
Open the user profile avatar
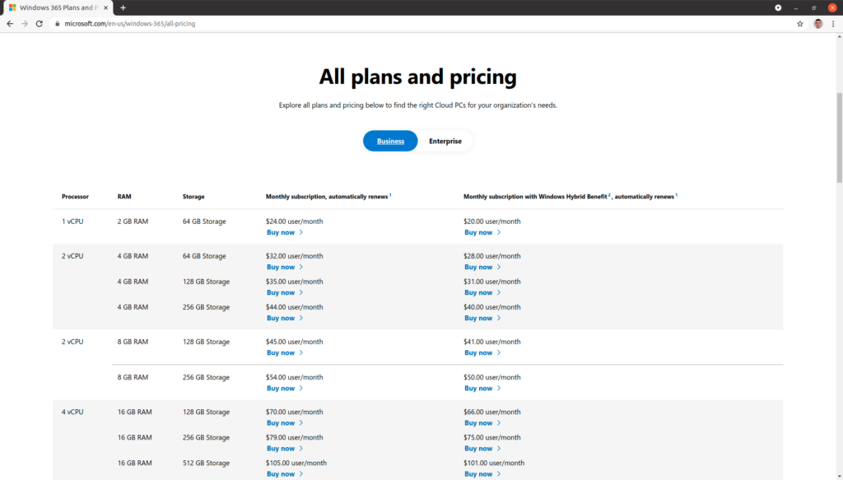pos(818,24)
